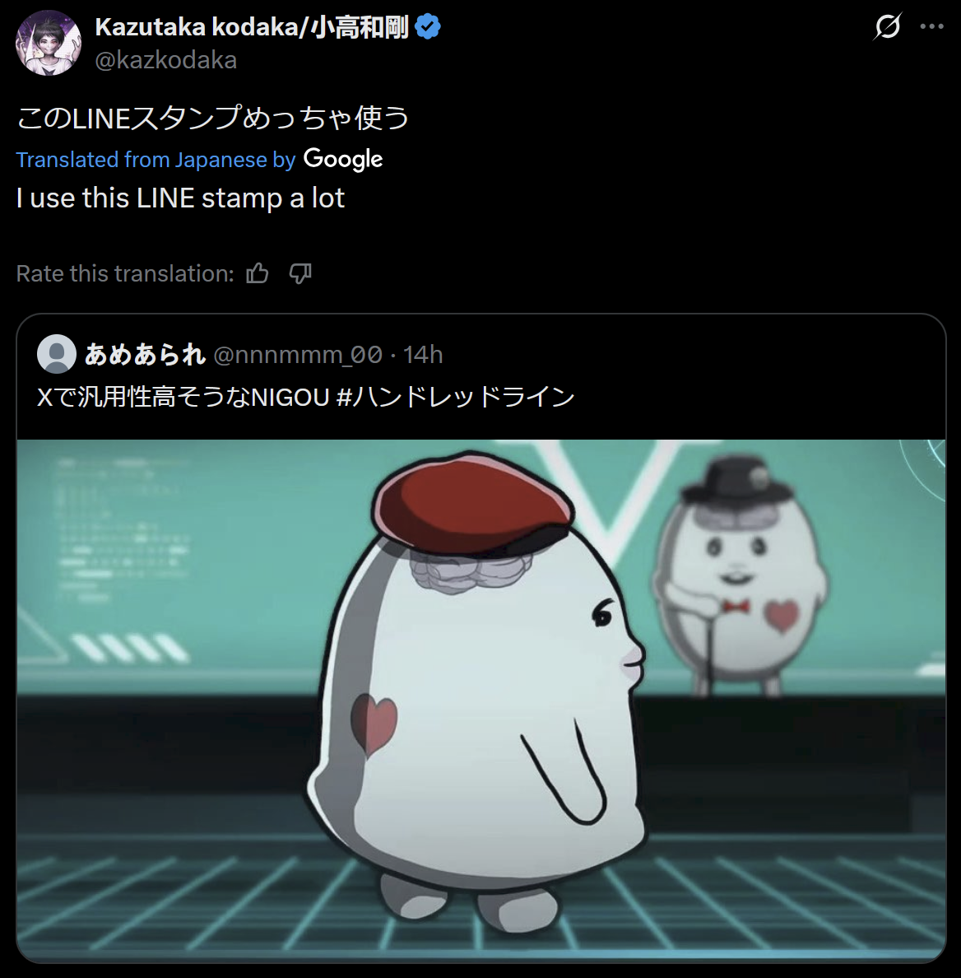The width and height of the screenshot is (961, 978).
Task: Click the blue verified badge
Action: pyautogui.click(x=428, y=27)
